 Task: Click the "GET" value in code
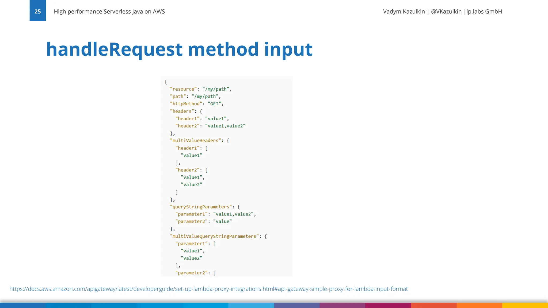click(214, 104)
